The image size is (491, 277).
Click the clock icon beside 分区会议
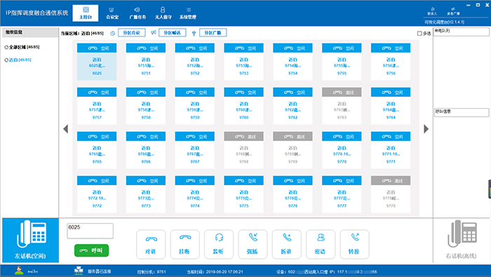click(112, 33)
